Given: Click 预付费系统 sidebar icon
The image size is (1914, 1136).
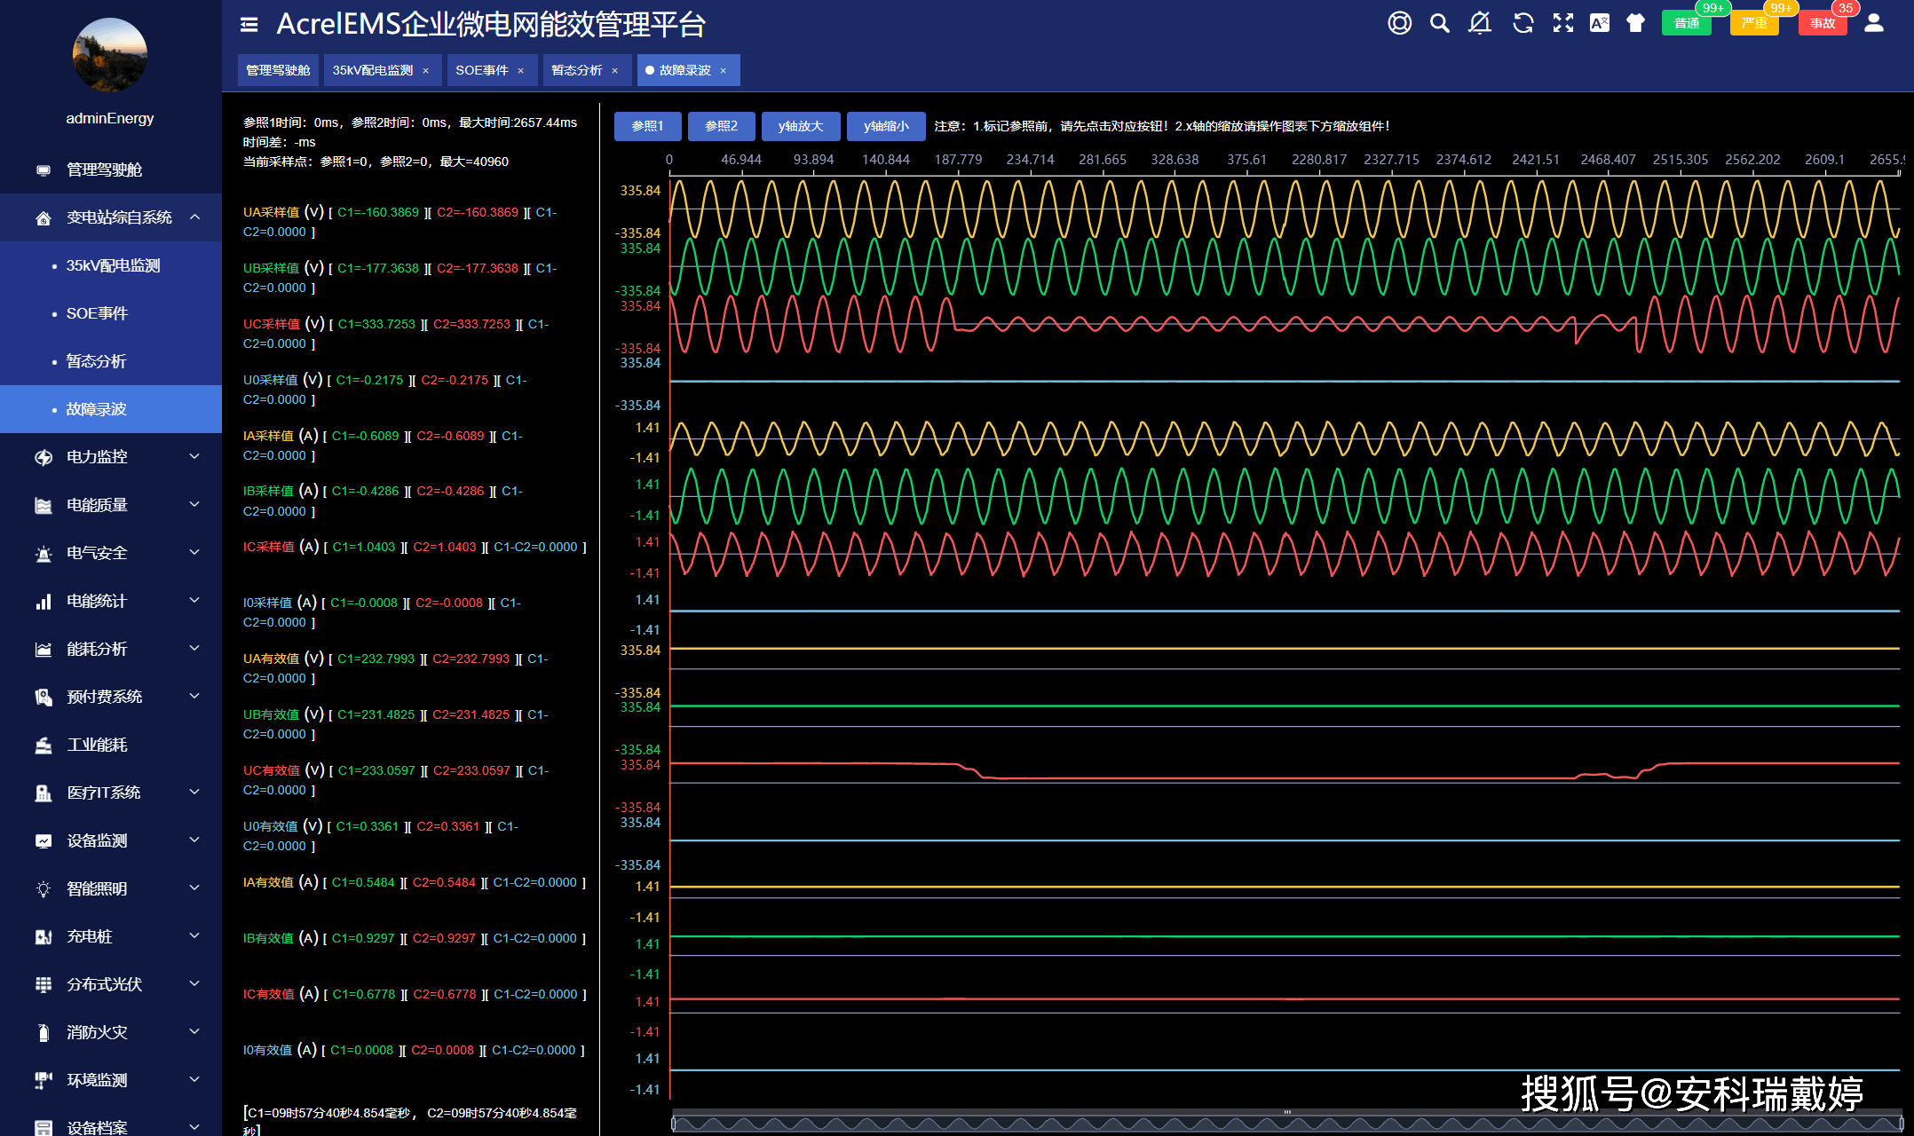Looking at the screenshot, I should 43,698.
